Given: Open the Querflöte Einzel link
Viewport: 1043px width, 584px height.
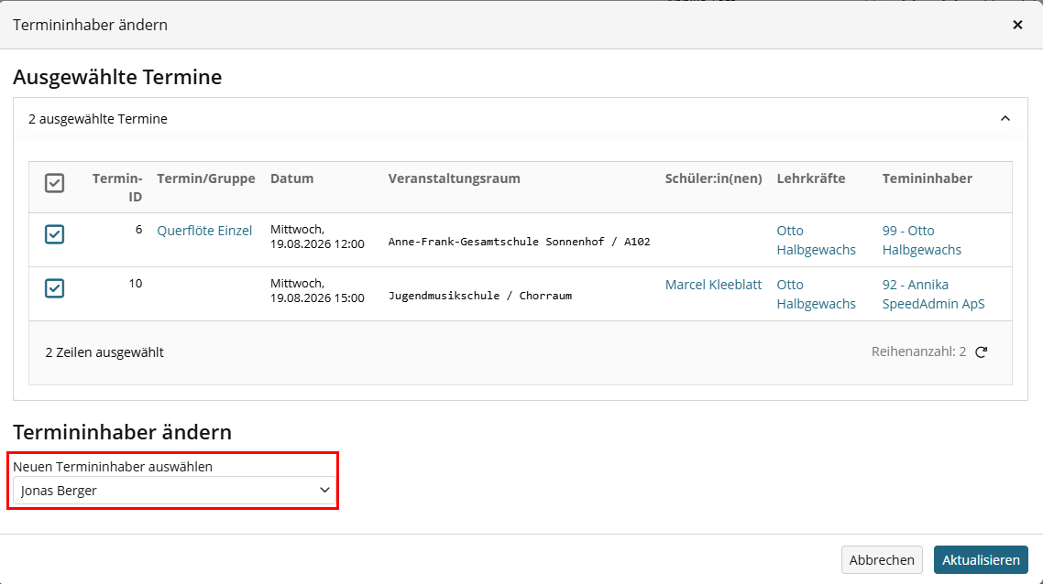Looking at the screenshot, I should coord(204,231).
